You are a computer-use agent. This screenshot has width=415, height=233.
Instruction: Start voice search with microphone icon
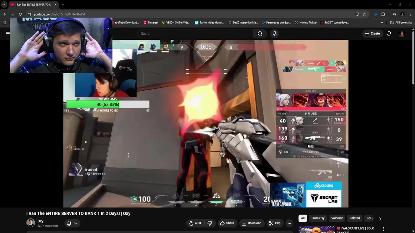click(x=275, y=34)
